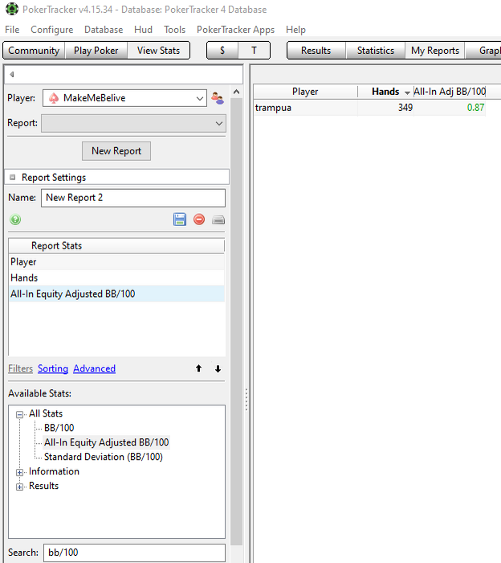501x563 pixels.
Task: Click the Hands column header
Action: tap(385, 92)
